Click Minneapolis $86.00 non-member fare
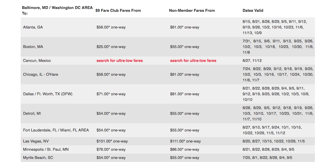 click(185, 149)
